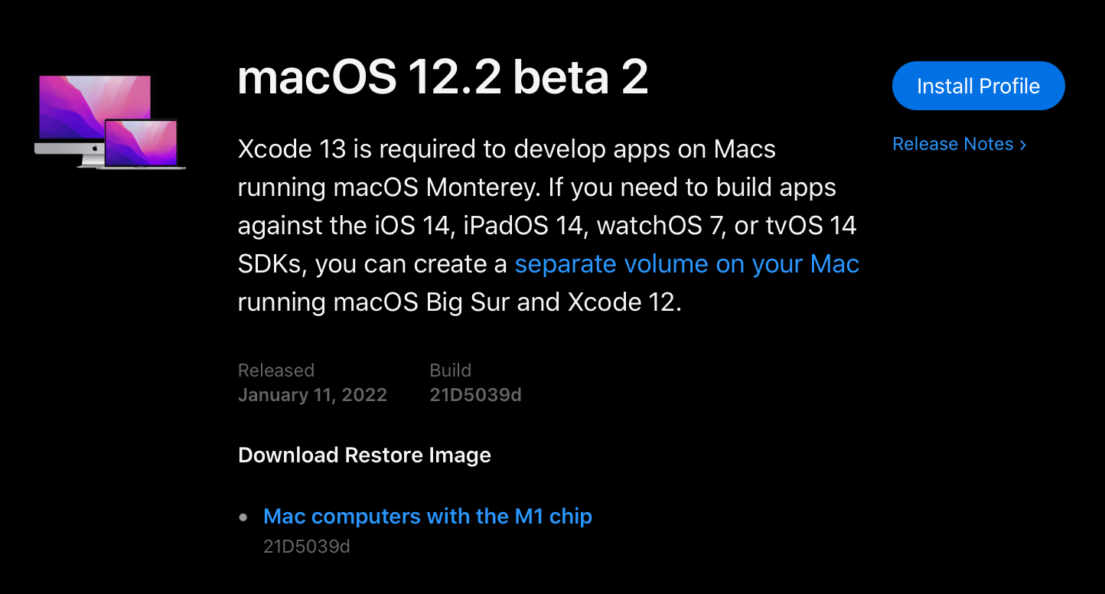
Task: Select the macOS 12.2 beta 2 title
Action: click(x=444, y=77)
